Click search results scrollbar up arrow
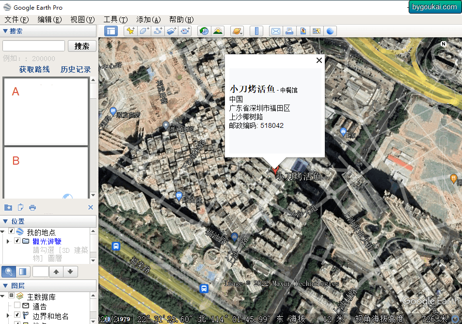Screen dimensions: 462x324 click(93, 80)
